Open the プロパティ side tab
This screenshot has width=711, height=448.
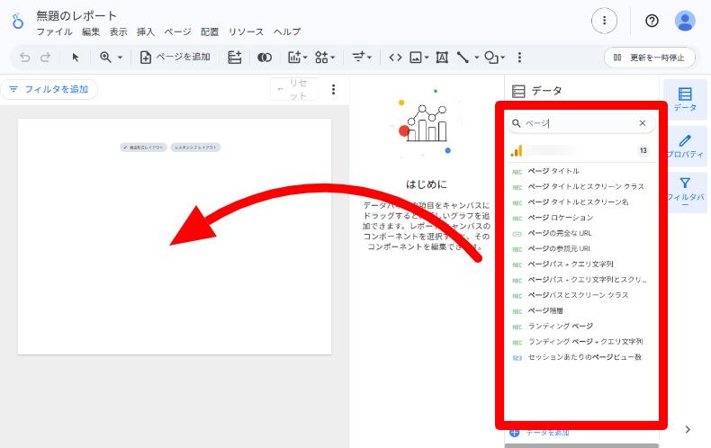[x=685, y=146]
